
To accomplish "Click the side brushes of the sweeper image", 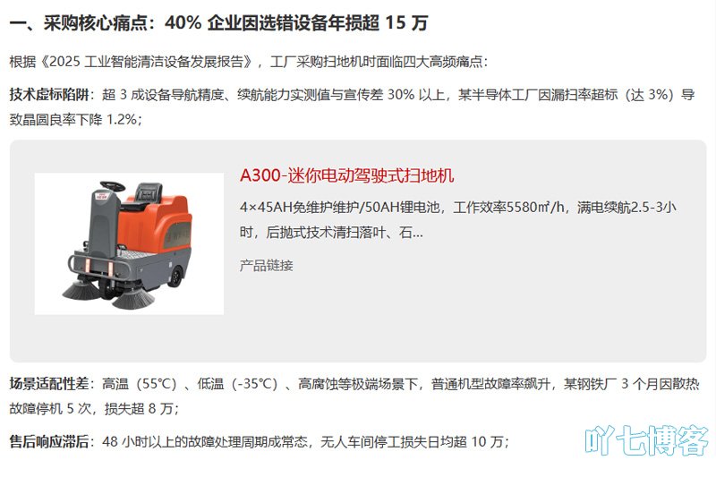I will tap(108, 294).
